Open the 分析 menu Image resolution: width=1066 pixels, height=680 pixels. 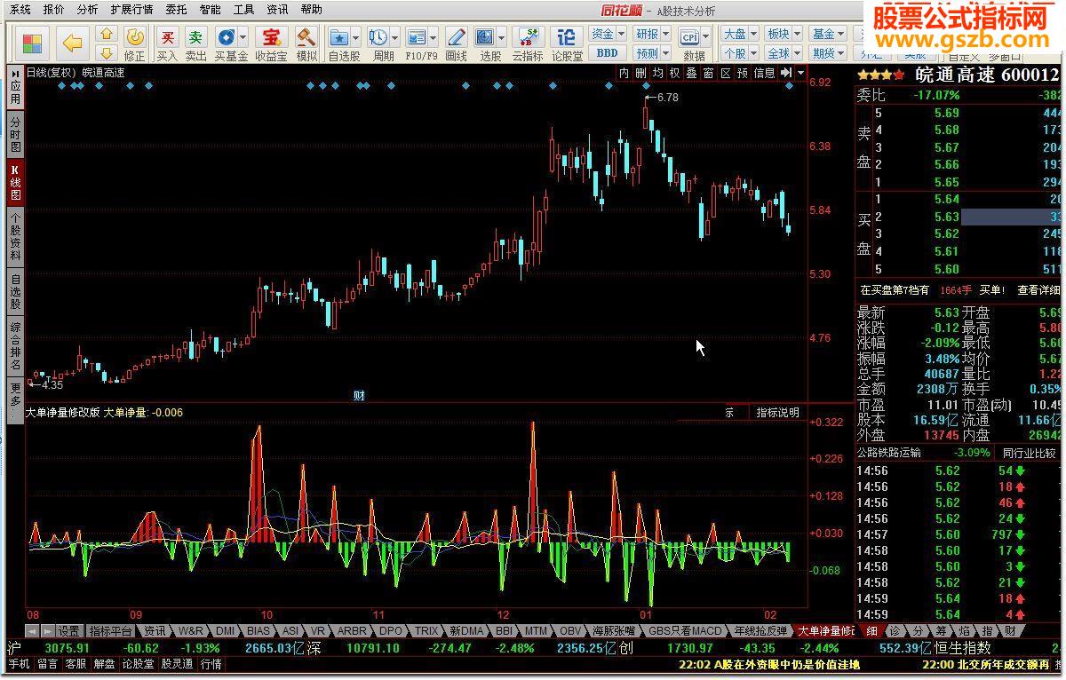pyautogui.click(x=87, y=10)
